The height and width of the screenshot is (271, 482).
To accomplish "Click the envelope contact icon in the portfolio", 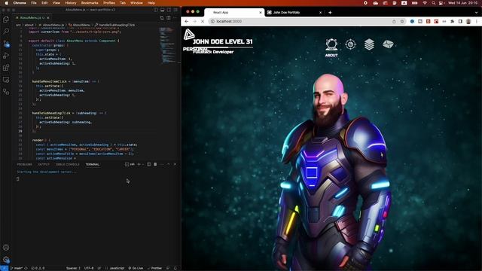I will tap(388, 44).
